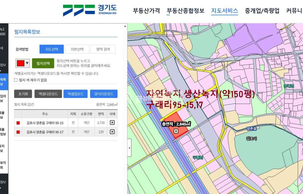Viewport: 303px width, 194px height.
Task: Click the 엑셀업로드 button
Action: point(75,94)
